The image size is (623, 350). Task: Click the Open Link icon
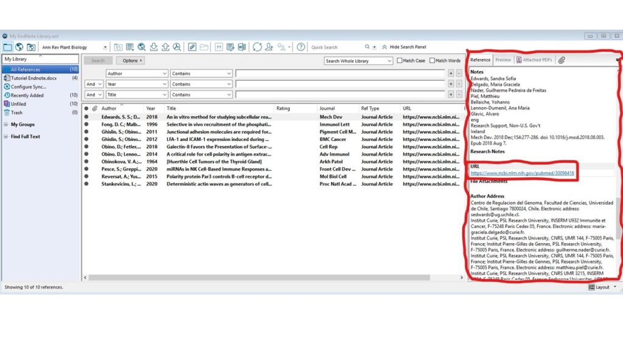pyautogui.click(x=192, y=47)
